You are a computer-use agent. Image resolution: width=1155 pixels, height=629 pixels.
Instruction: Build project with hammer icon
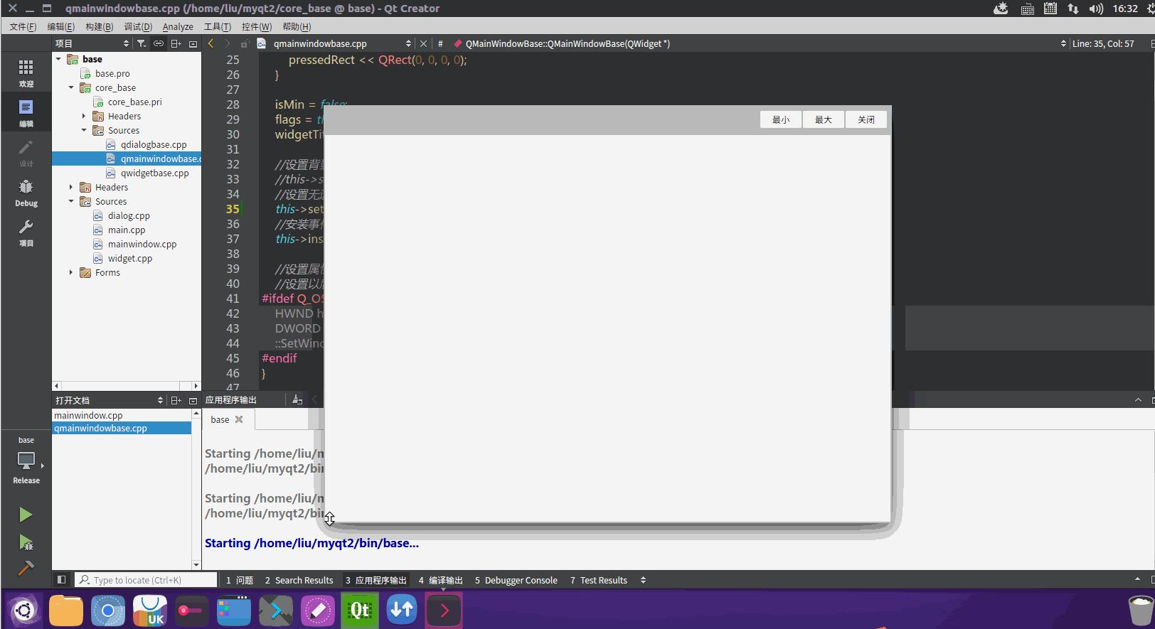pos(26,569)
